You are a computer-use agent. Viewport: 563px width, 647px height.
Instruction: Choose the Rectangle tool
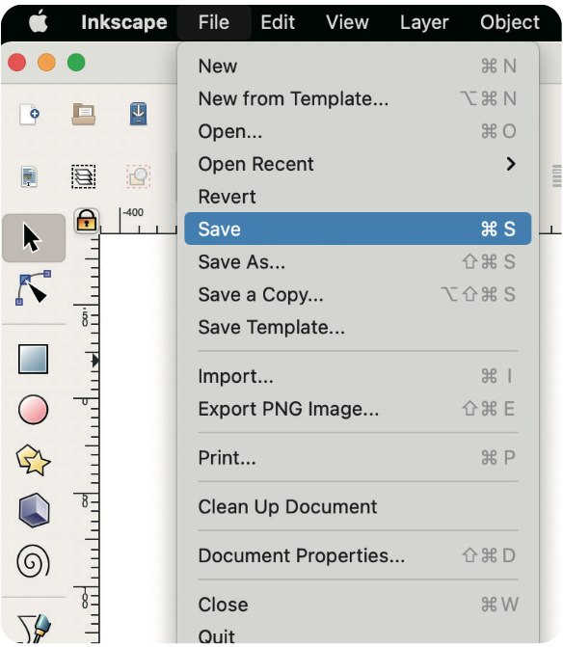coord(33,359)
